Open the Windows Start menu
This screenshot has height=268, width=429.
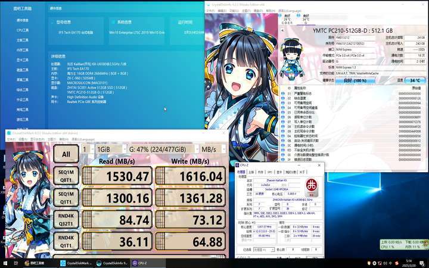pos(5,263)
